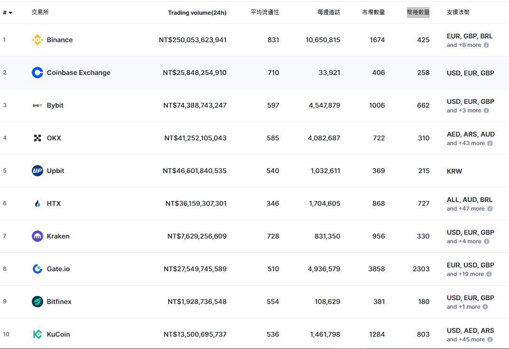509x349 pixels.
Task: Click the Bitfinex leaf logo icon
Action: 38,302
